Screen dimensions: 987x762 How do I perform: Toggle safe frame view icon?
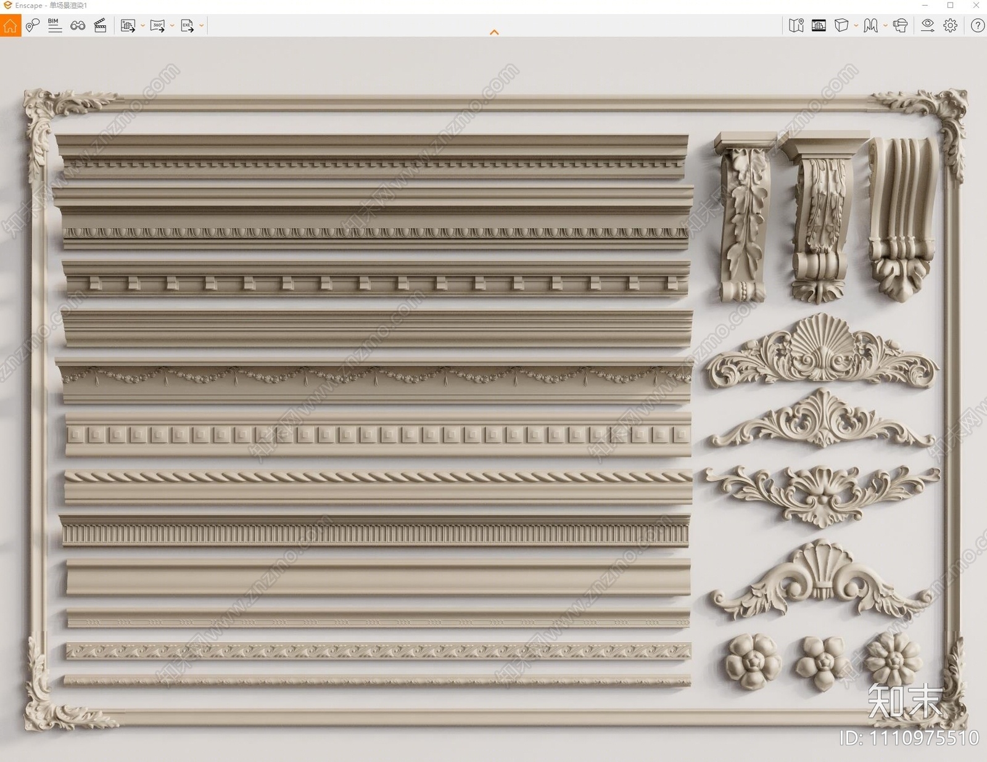coord(819,25)
